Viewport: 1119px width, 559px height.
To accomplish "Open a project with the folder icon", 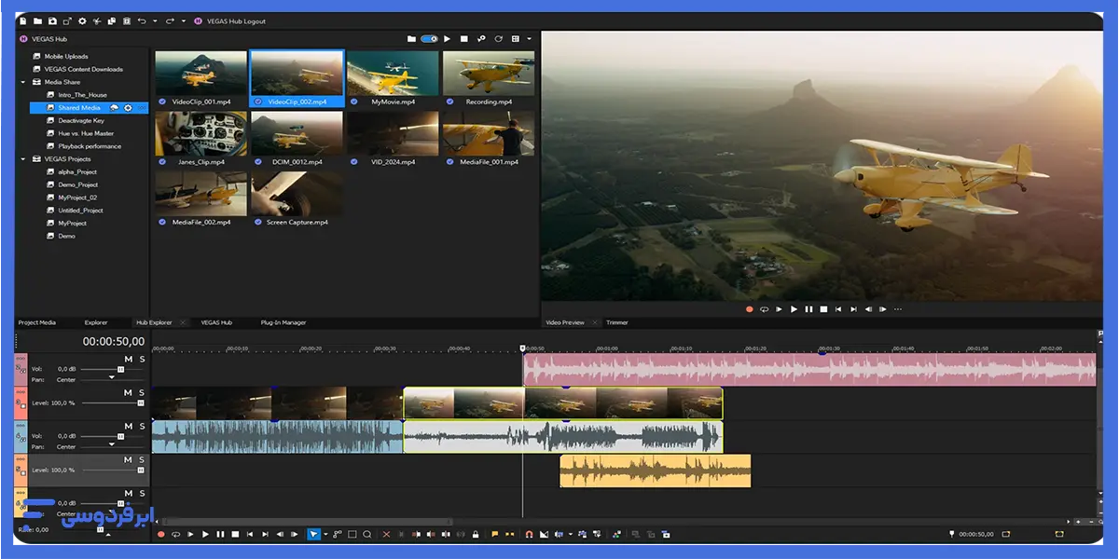I will point(37,20).
